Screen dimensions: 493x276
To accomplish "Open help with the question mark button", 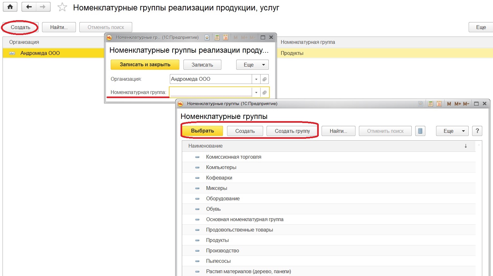I will pyautogui.click(x=477, y=131).
